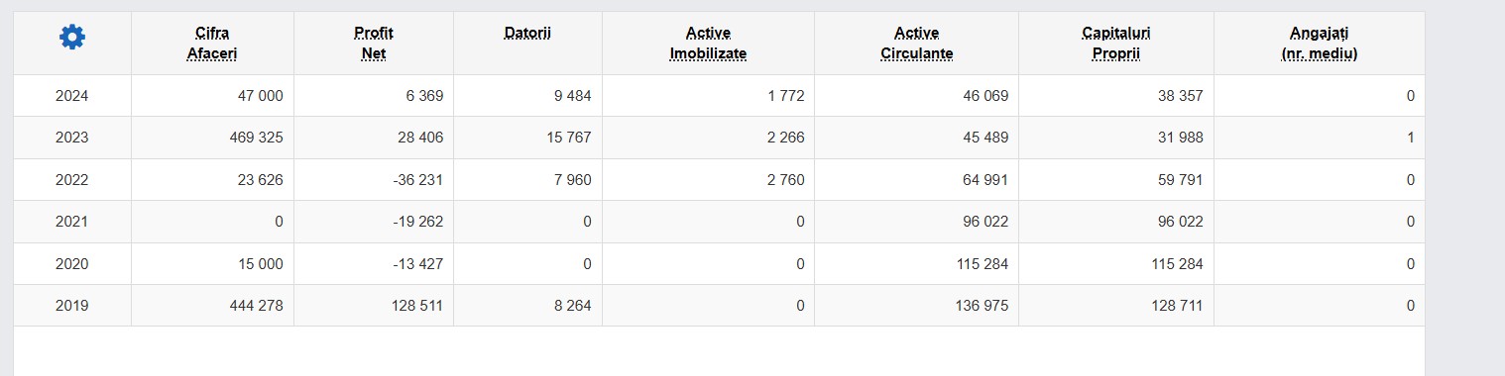Select the Capitaluri Proprii header

click(1116, 44)
